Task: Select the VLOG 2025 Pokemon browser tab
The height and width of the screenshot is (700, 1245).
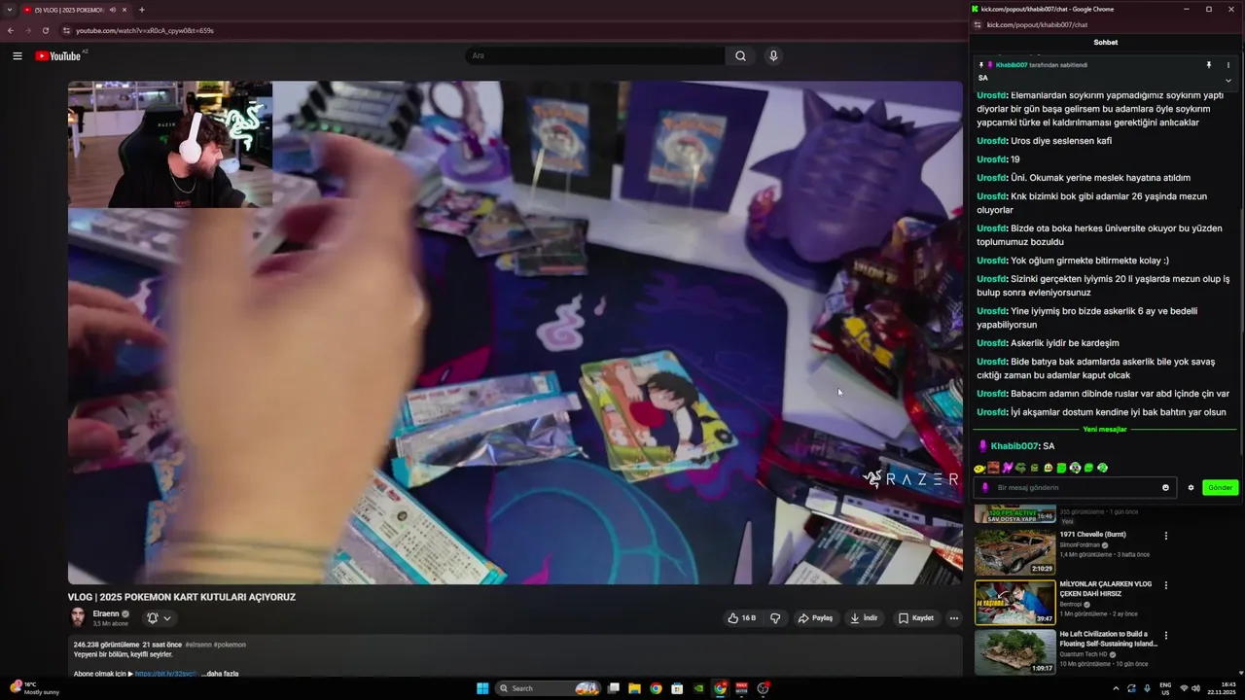Action: tap(76, 10)
